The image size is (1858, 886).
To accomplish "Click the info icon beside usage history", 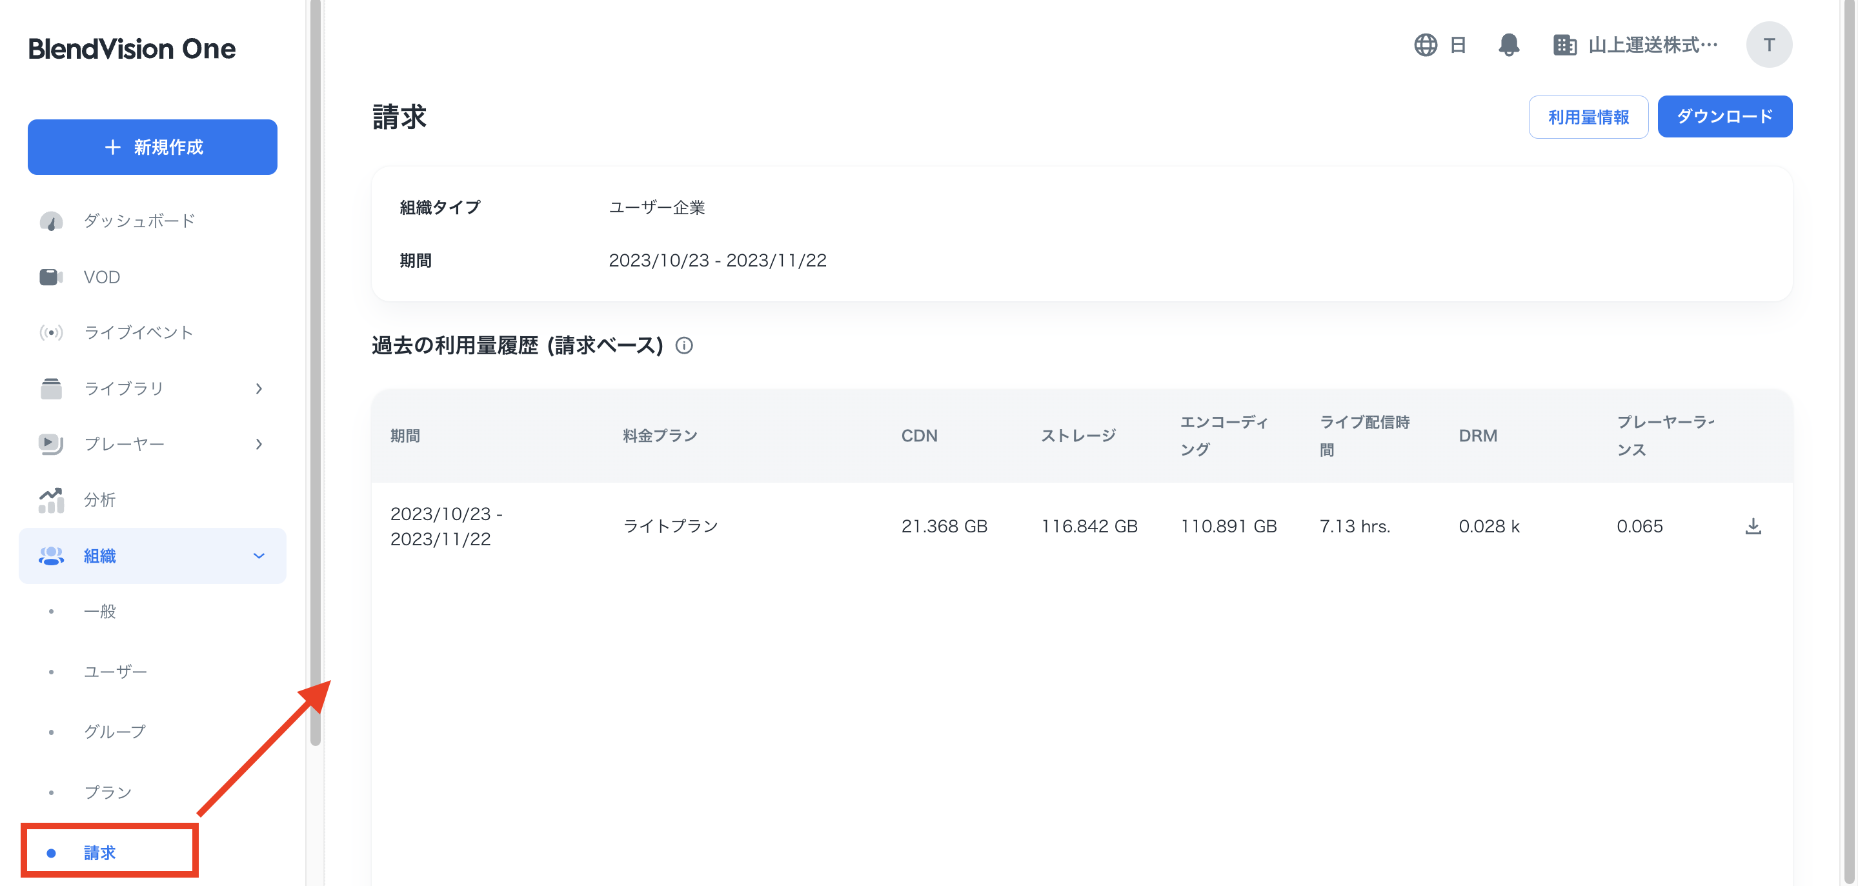I will 684,346.
